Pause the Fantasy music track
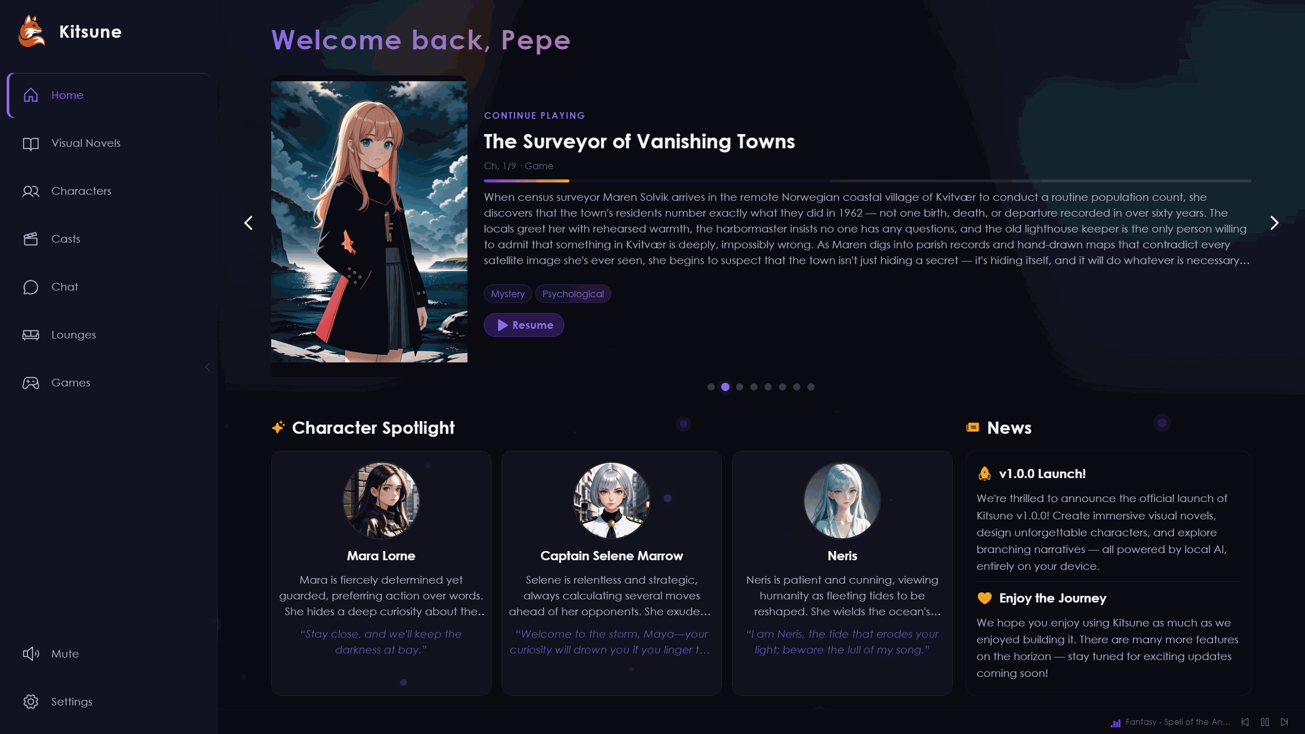 pos(1265,722)
